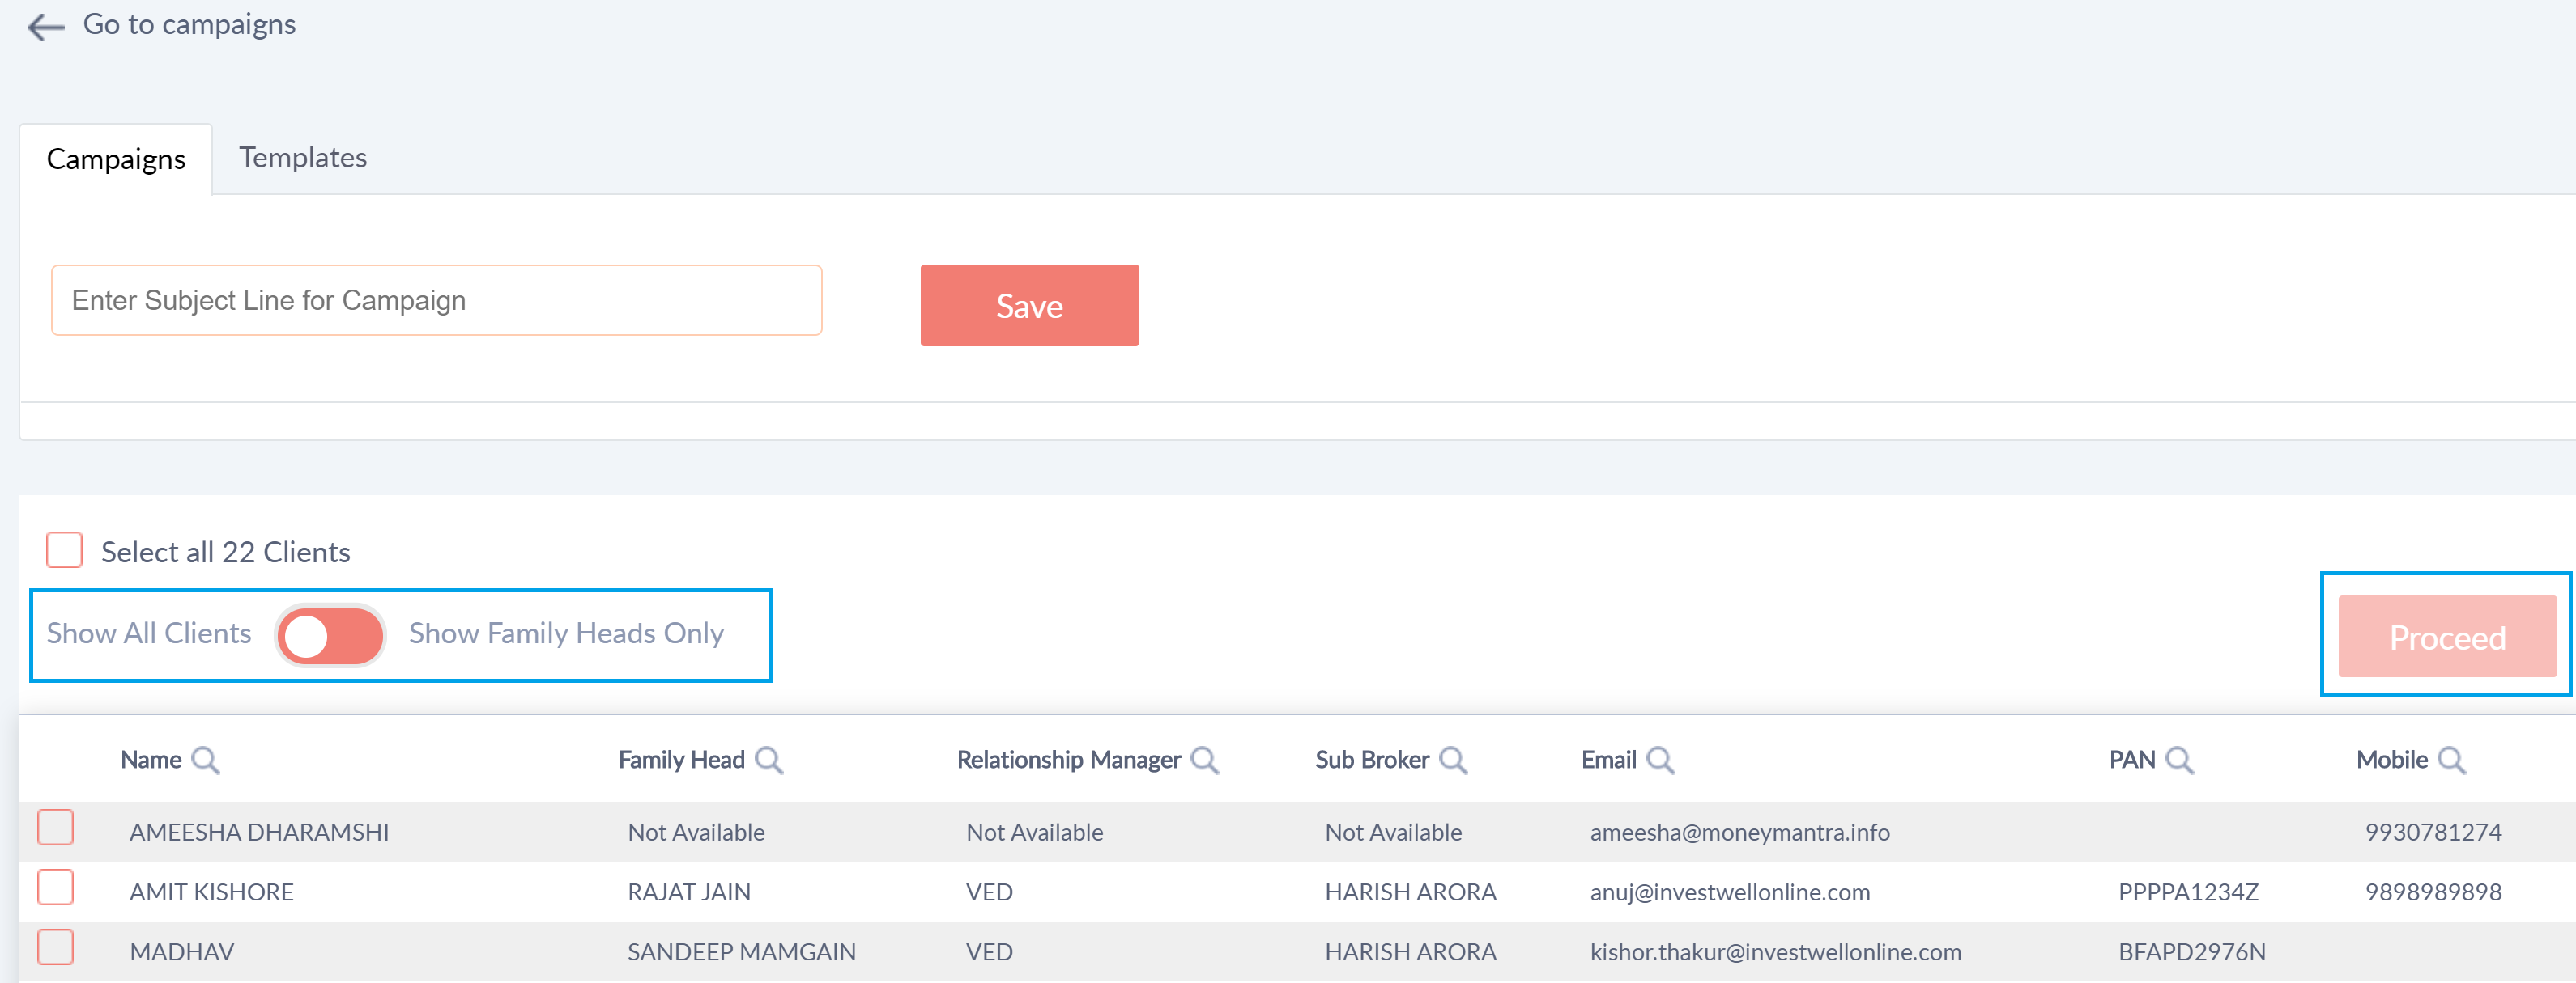Tick checkbox for AMEESHA DHARAMSHI row
The height and width of the screenshot is (983, 2576).
tap(56, 828)
